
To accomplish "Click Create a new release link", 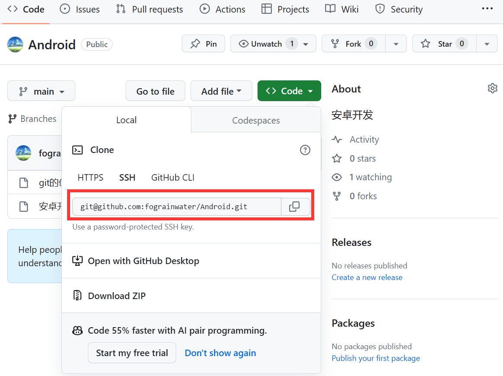I will point(367,277).
